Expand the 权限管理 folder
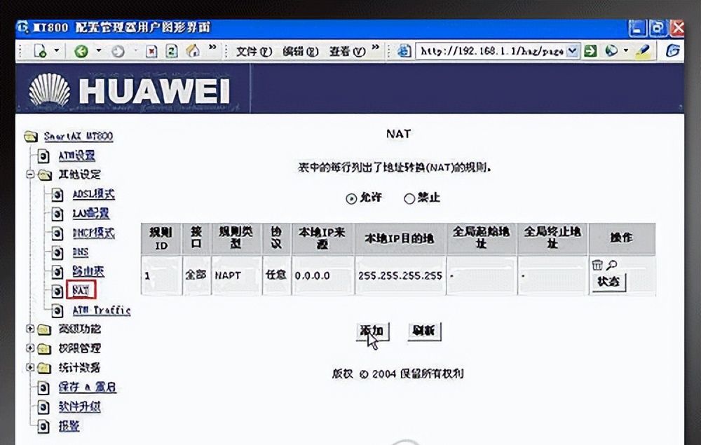 click(x=30, y=348)
